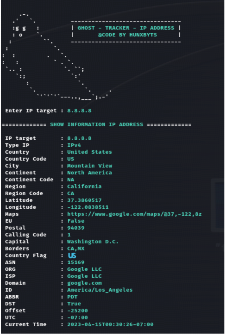This screenshot has height=335, width=225.
Task: Click the America/Los_Angeles timezone ID
Action: click(100, 290)
